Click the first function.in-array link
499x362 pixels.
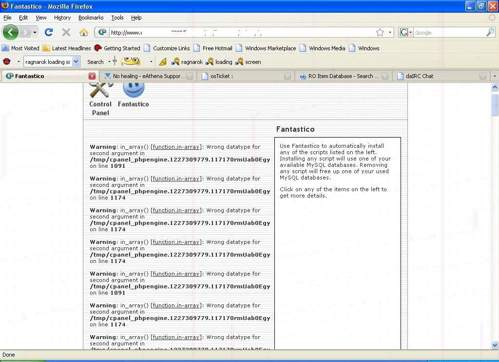[x=175, y=147]
